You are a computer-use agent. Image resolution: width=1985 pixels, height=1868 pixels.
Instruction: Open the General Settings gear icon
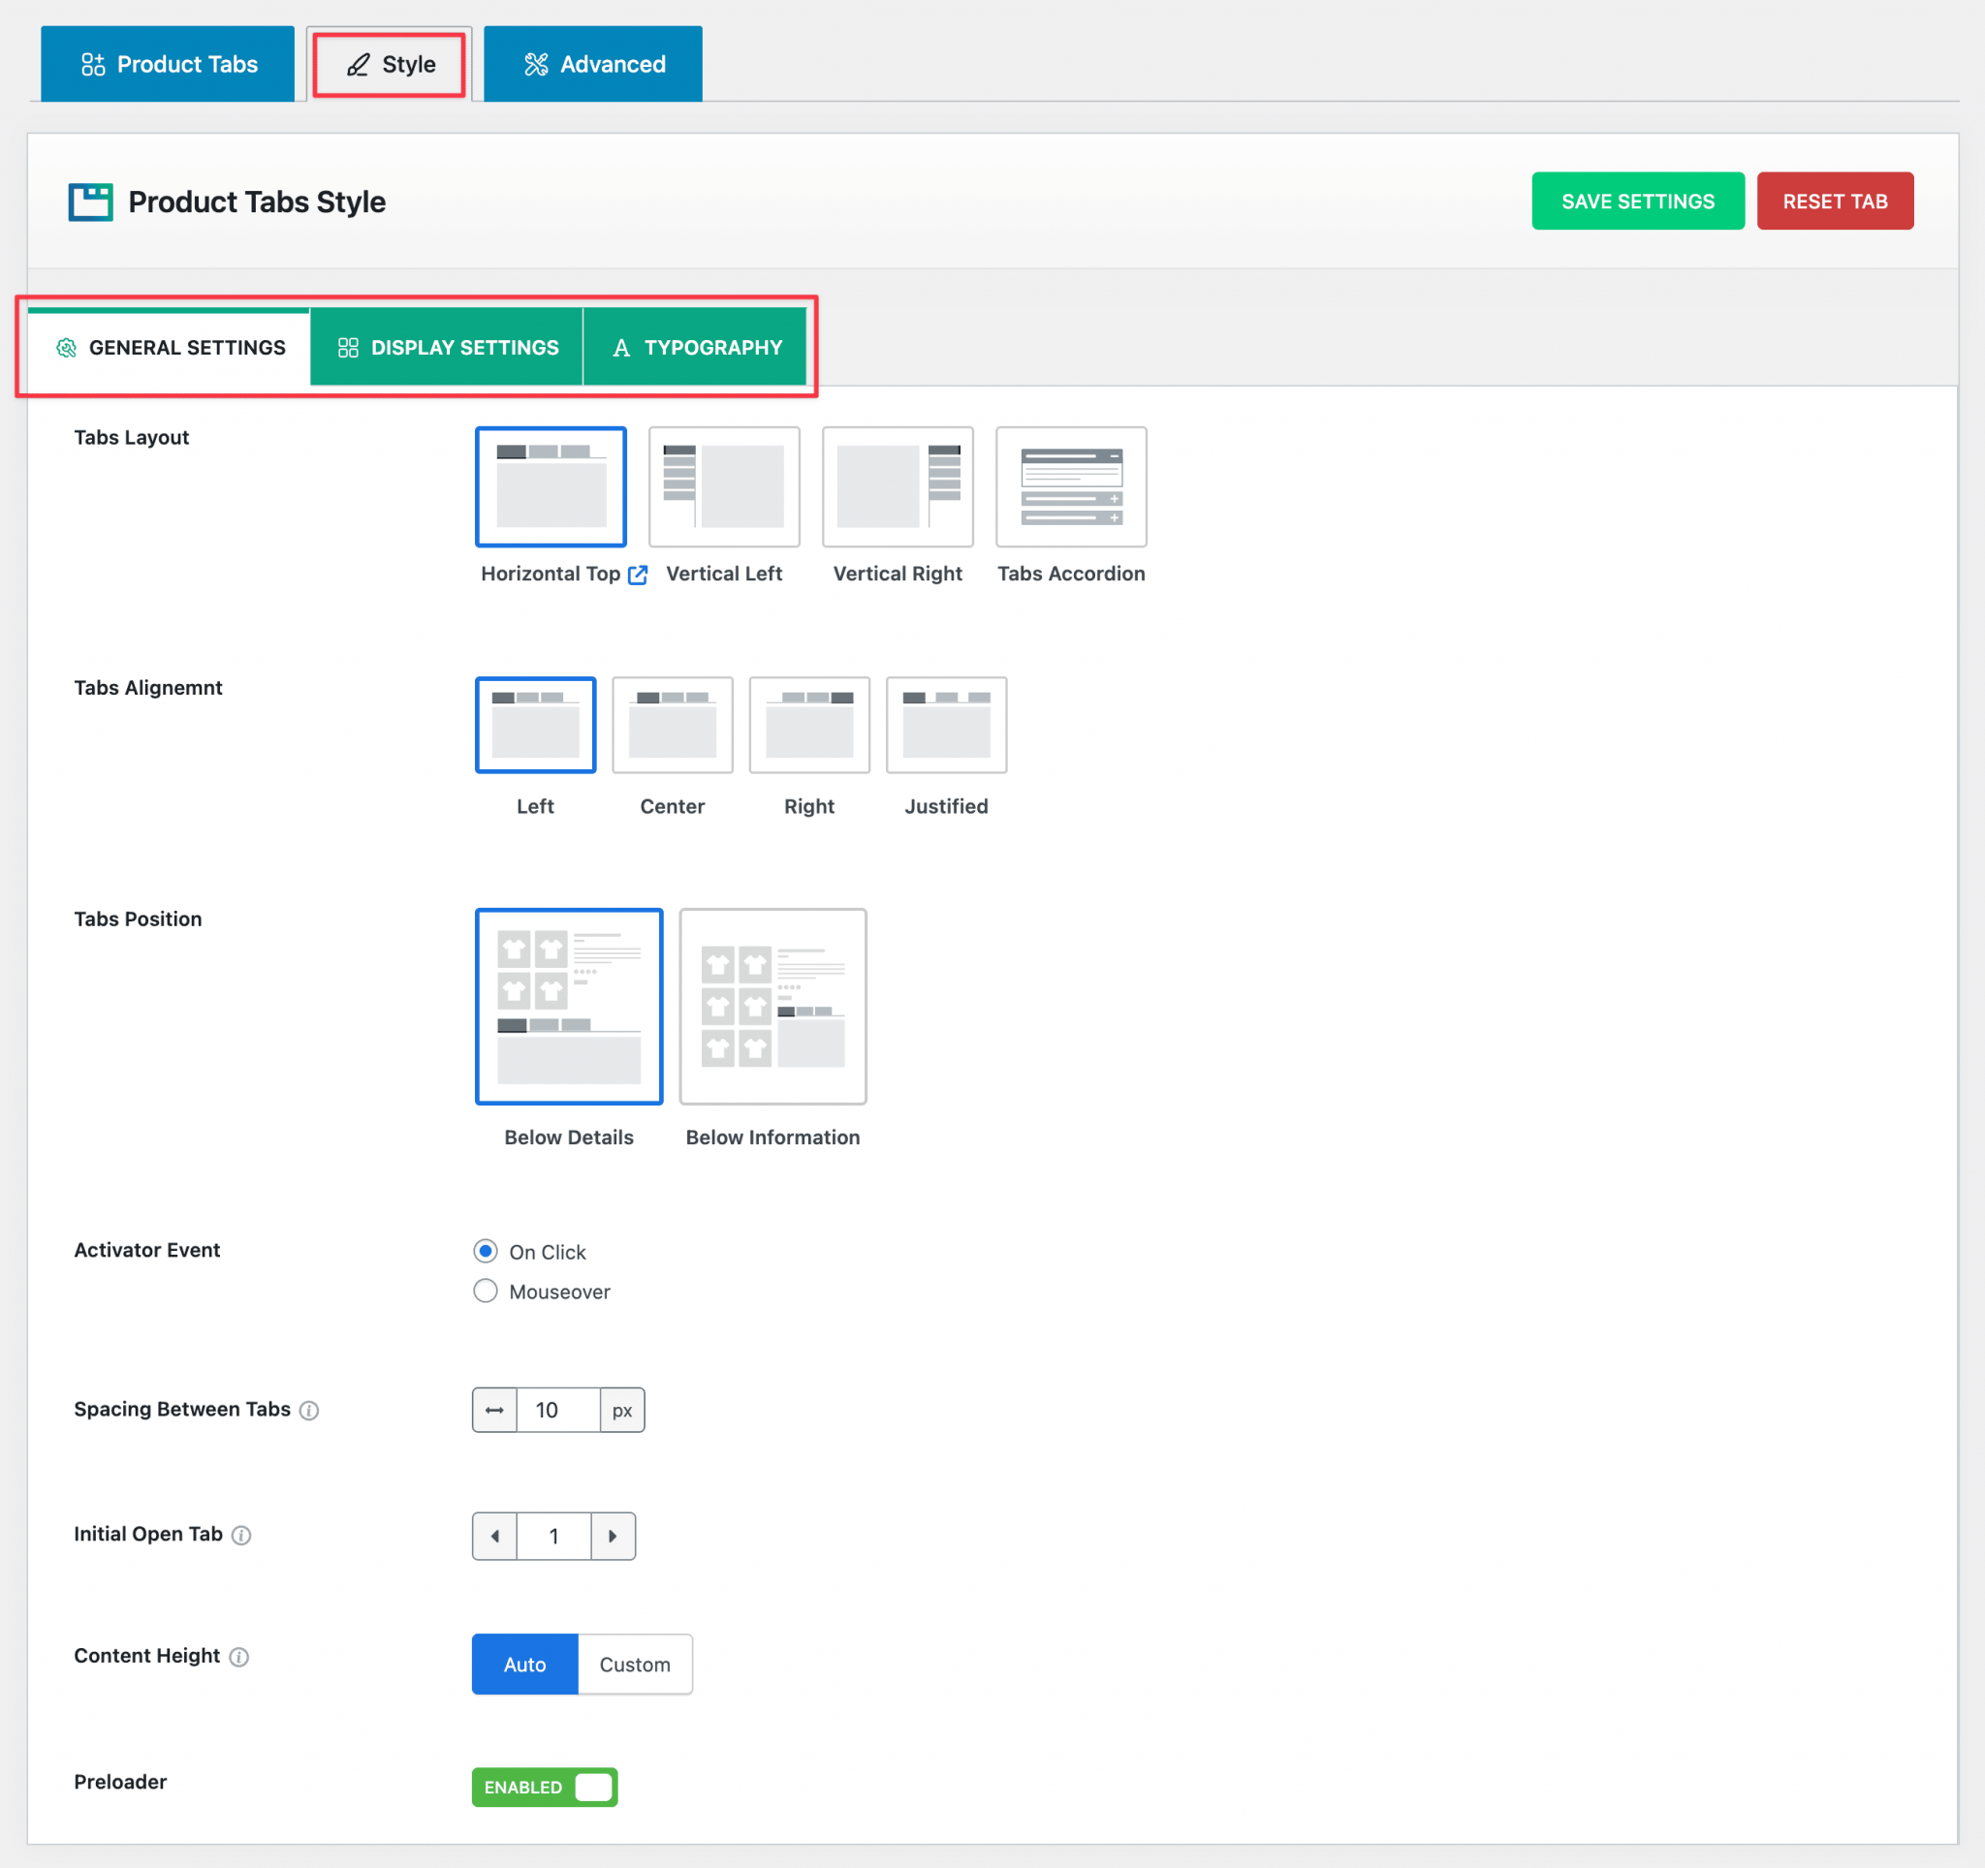click(x=66, y=347)
